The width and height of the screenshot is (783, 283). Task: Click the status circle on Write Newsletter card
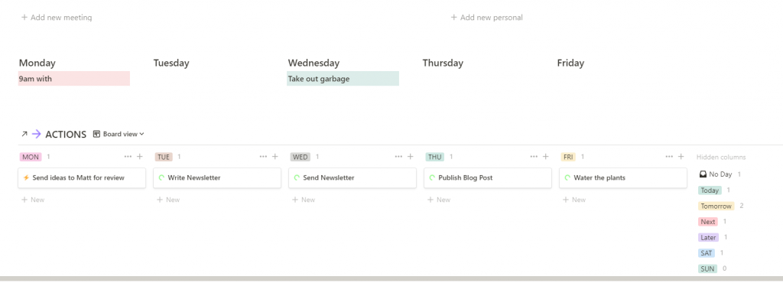click(162, 177)
